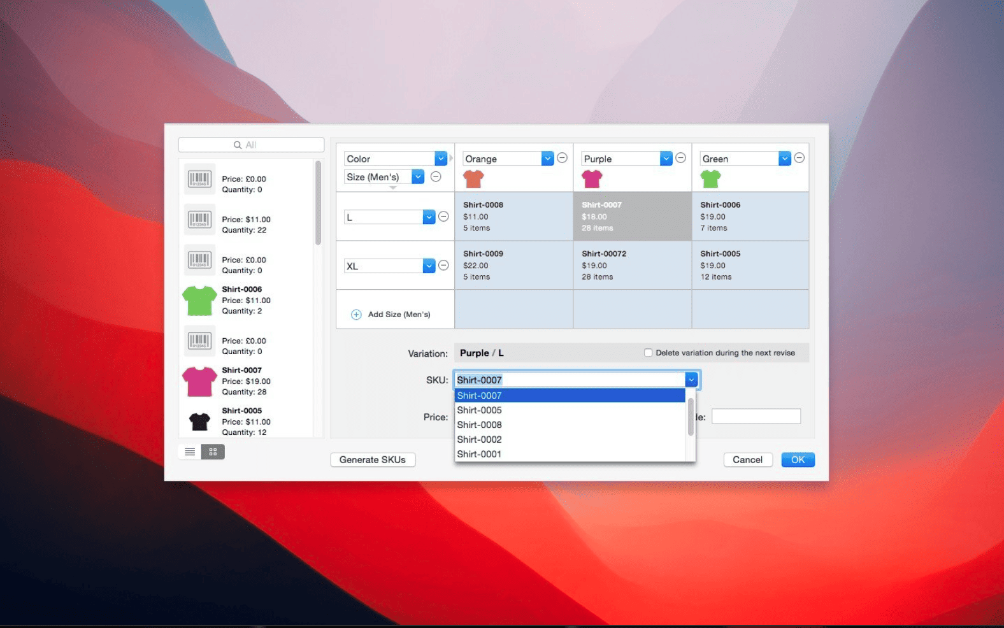This screenshot has height=628, width=1004.
Task: Enable Delete variation during the next revise
Action: click(648, 353)
